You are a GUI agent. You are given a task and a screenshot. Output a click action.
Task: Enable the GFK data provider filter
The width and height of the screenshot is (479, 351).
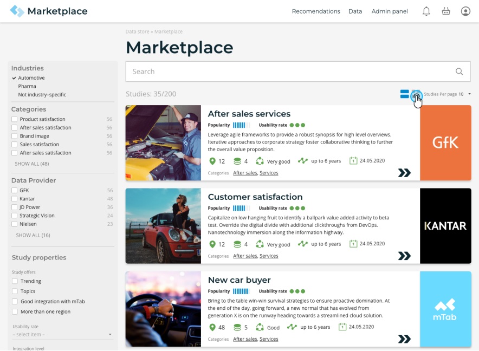coord(14,190)
